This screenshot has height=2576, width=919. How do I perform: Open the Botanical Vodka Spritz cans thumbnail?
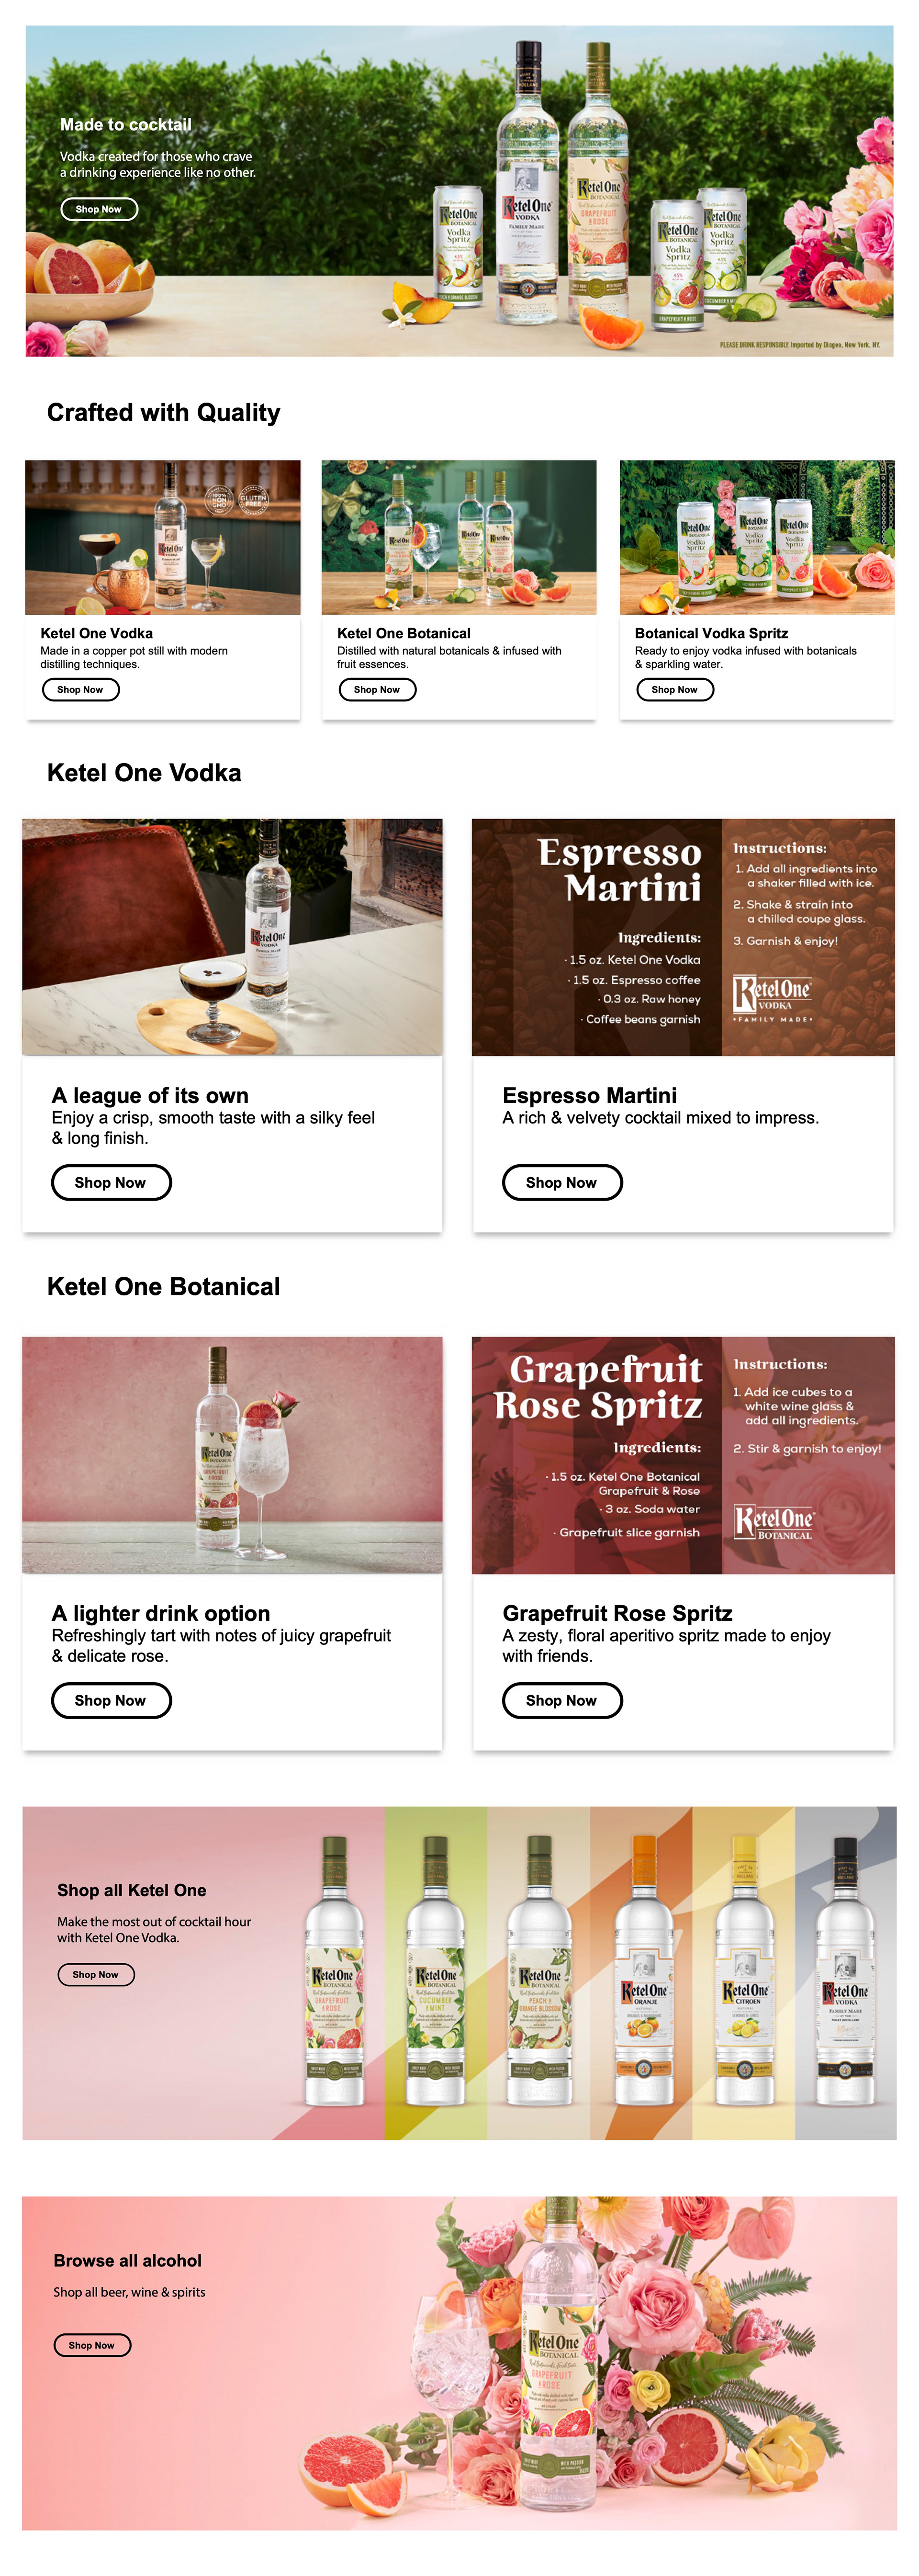(x=757, y=537)
